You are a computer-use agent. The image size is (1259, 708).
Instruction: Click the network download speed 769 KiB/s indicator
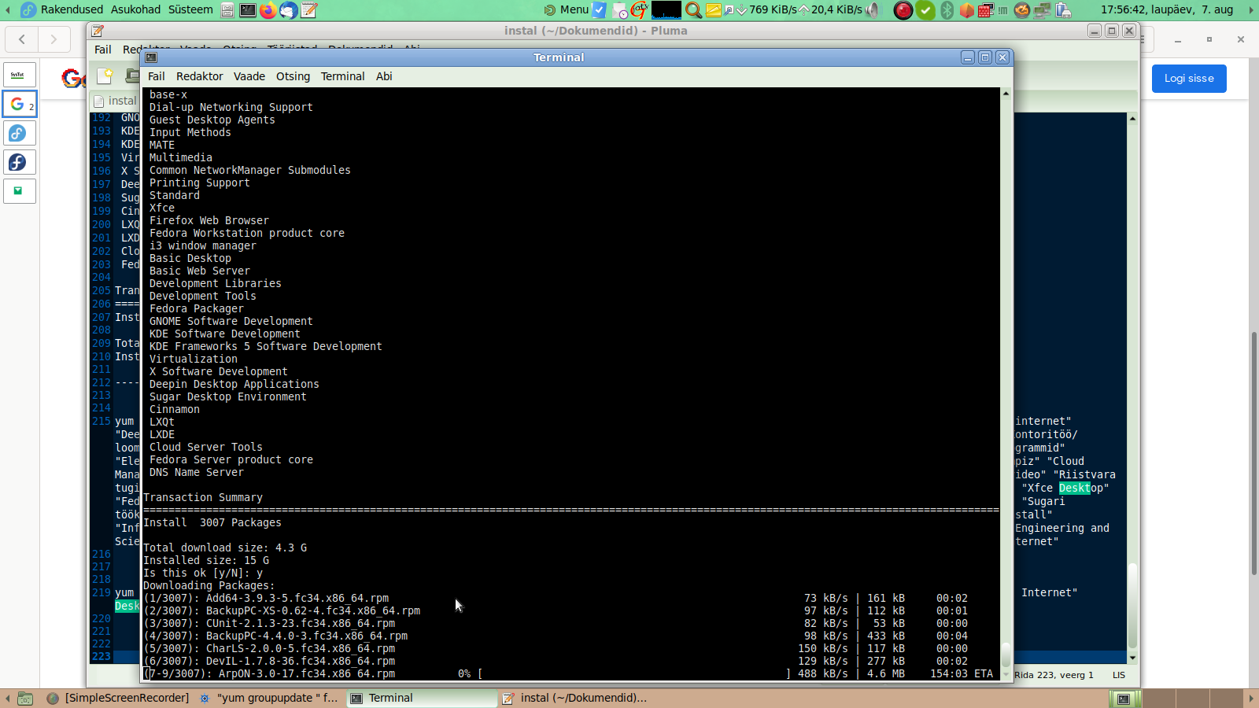coord(766,9)
